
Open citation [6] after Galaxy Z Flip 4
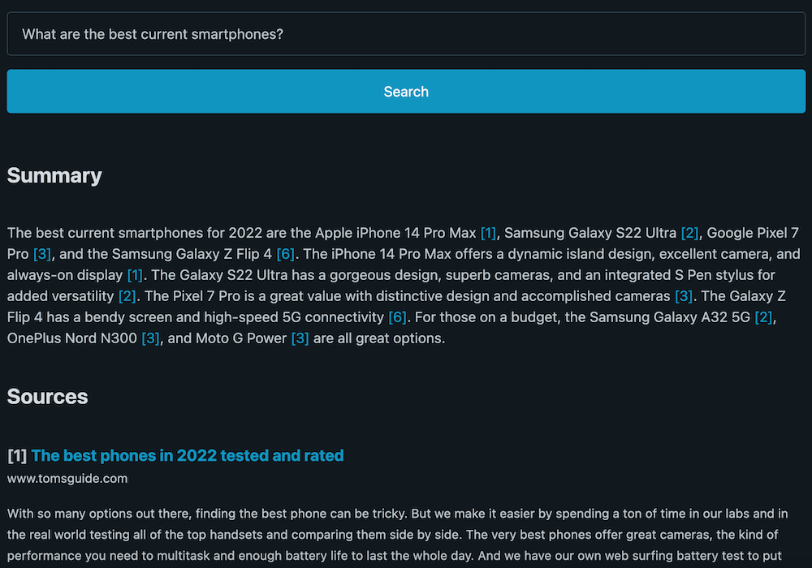tap(285, 254)
